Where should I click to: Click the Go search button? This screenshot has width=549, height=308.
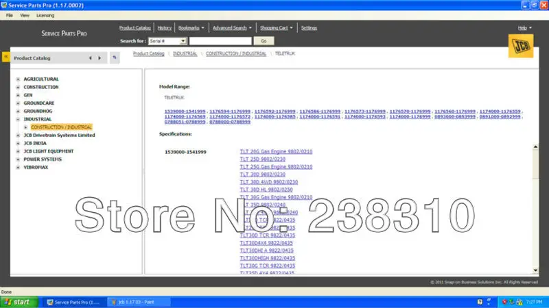coord(264,41)
